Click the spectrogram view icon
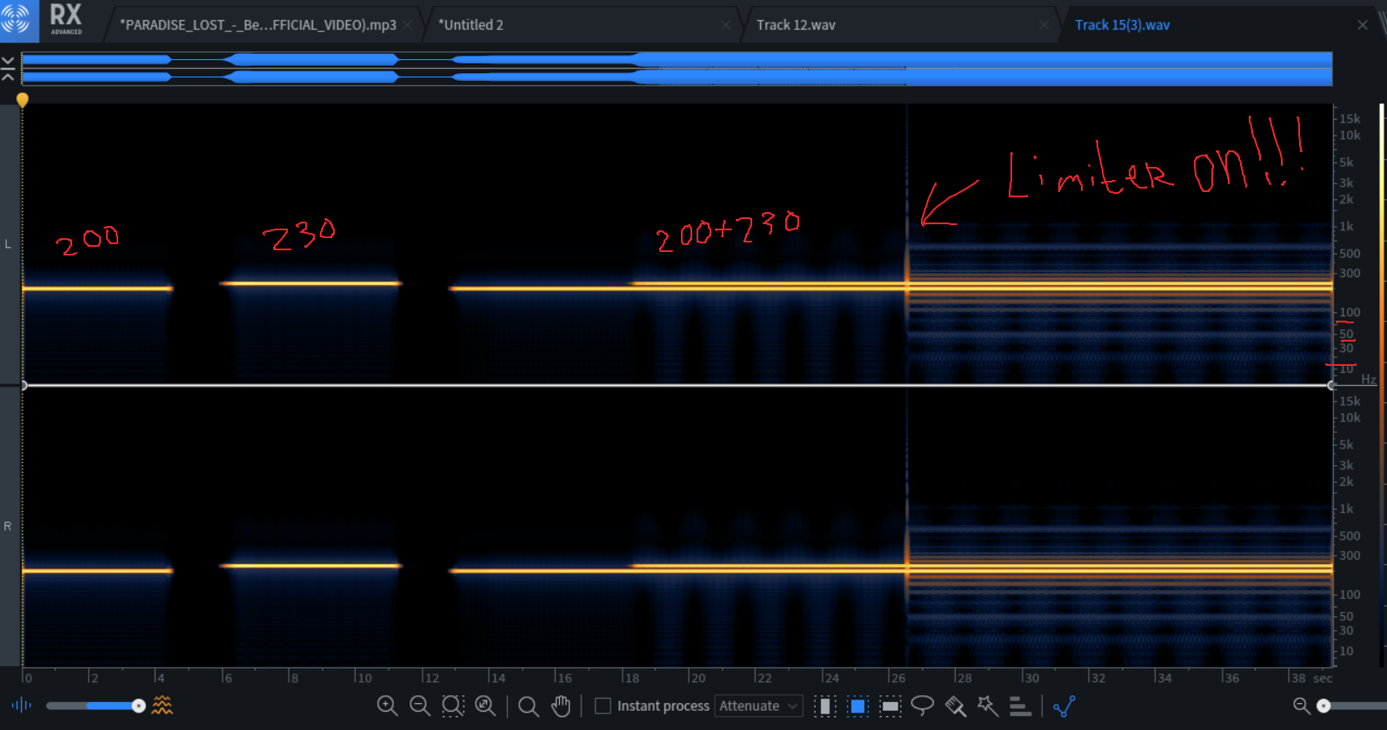Screen dimensions: 1387x730 162,706
